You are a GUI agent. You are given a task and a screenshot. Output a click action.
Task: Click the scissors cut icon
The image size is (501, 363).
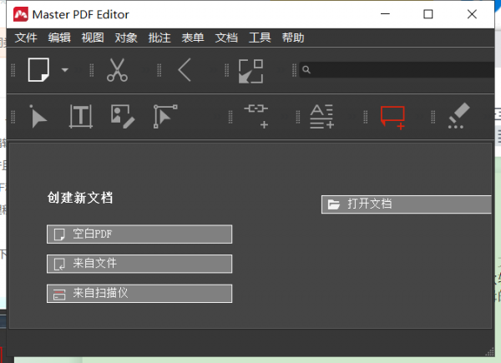tap(117, 70)
